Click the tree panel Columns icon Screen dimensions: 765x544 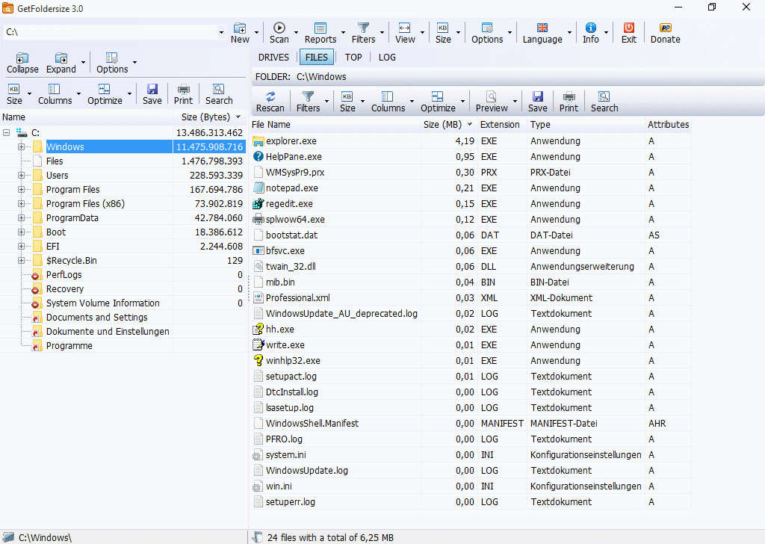pos(54,89)
